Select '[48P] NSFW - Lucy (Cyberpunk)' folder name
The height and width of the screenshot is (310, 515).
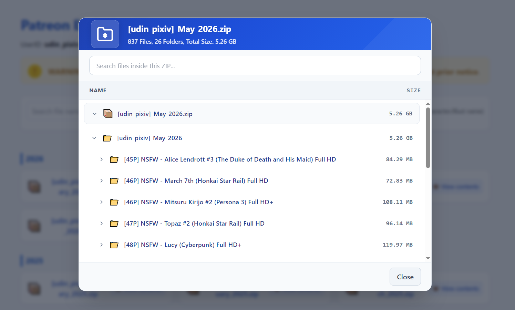point(183,245)
